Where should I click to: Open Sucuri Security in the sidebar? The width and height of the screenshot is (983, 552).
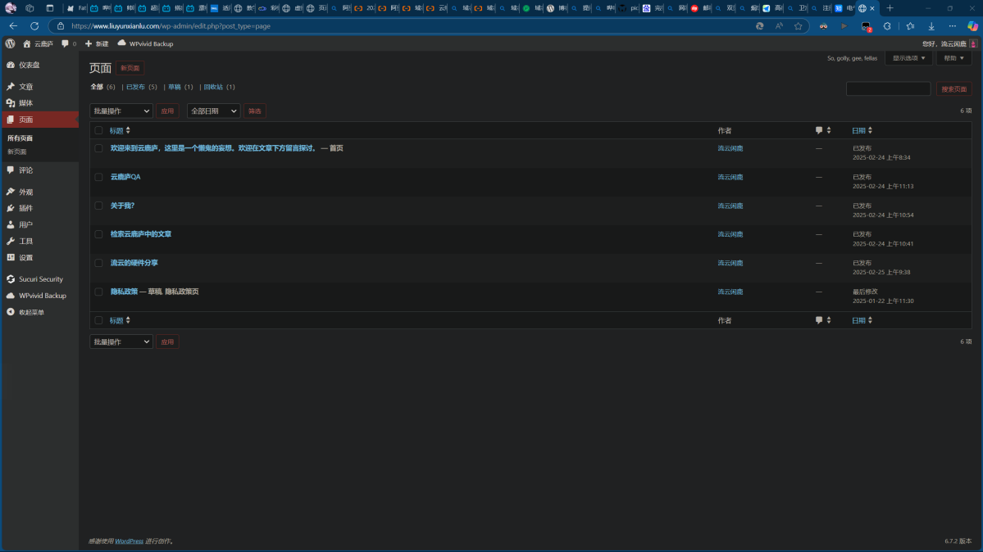(x=40, y=279)
